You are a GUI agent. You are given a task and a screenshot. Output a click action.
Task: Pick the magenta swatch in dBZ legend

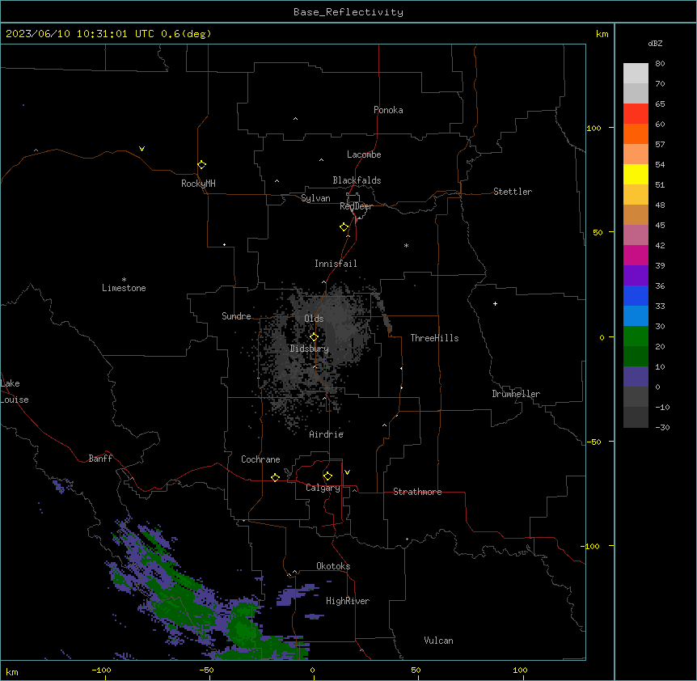click(x=636, y=255)
